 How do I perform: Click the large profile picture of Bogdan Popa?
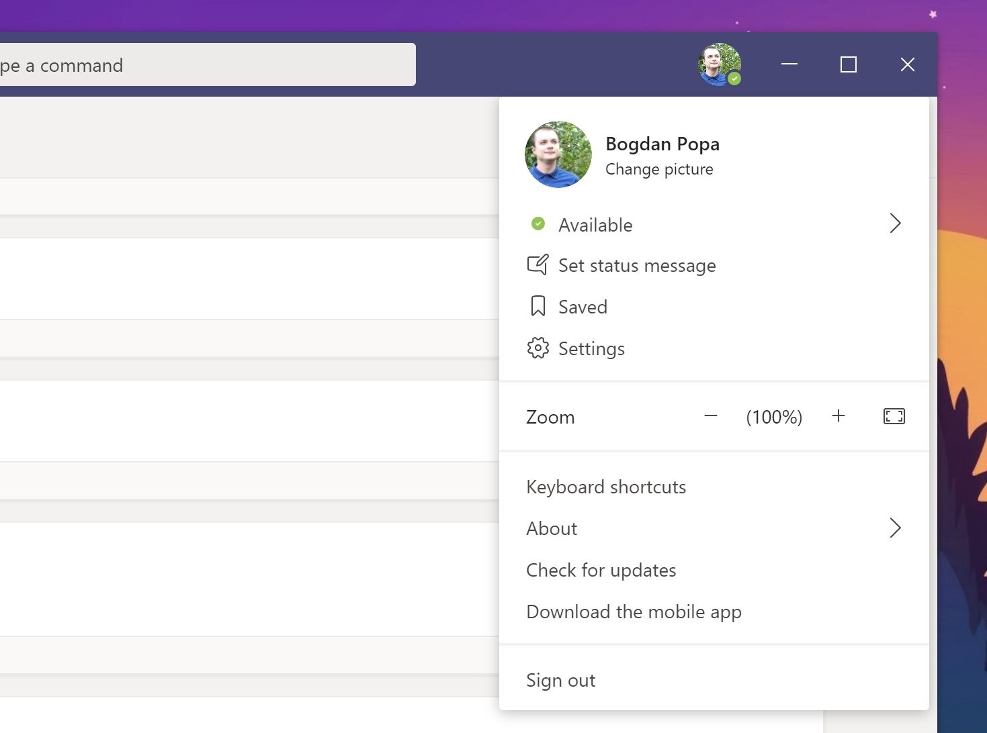coord(558,154)
